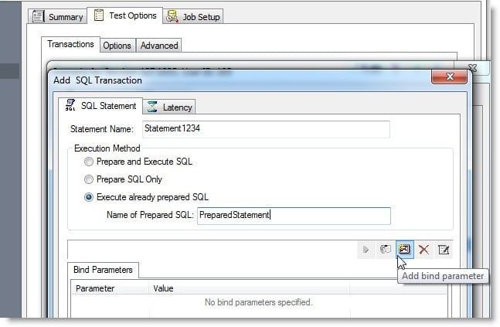Click the play/execute statement icon
Viewport: 500px width, 327px height.
[366, 250]
